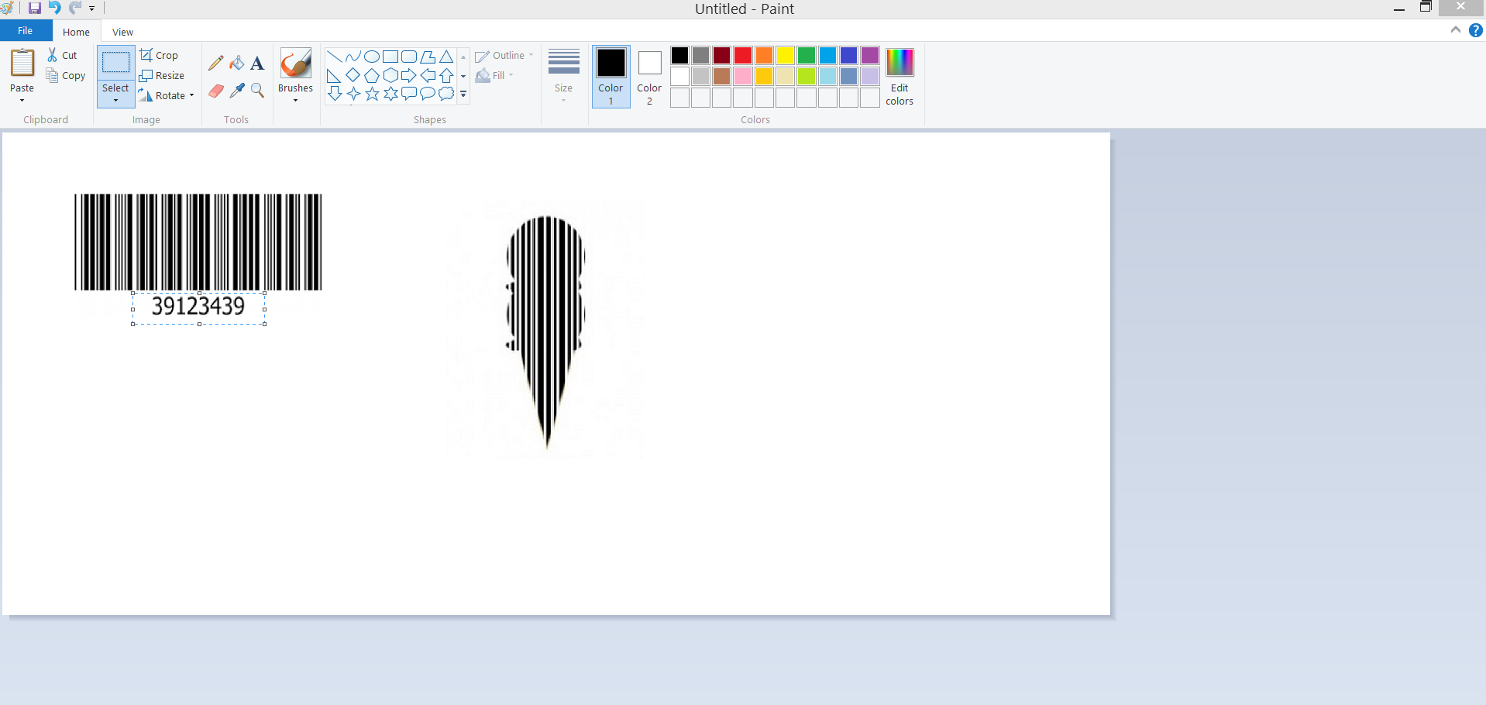
Task: Click the Redo arrow icon
Action: [x=74, y=8]
